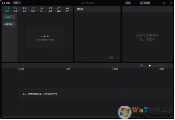Click the timeline zoom slider handle

tap(150, 66)
